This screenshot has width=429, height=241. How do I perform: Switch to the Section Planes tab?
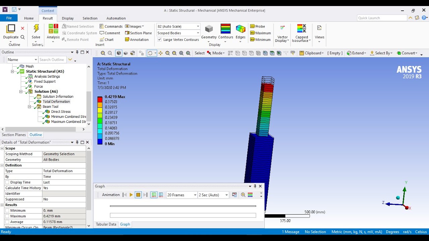point(14,135)
